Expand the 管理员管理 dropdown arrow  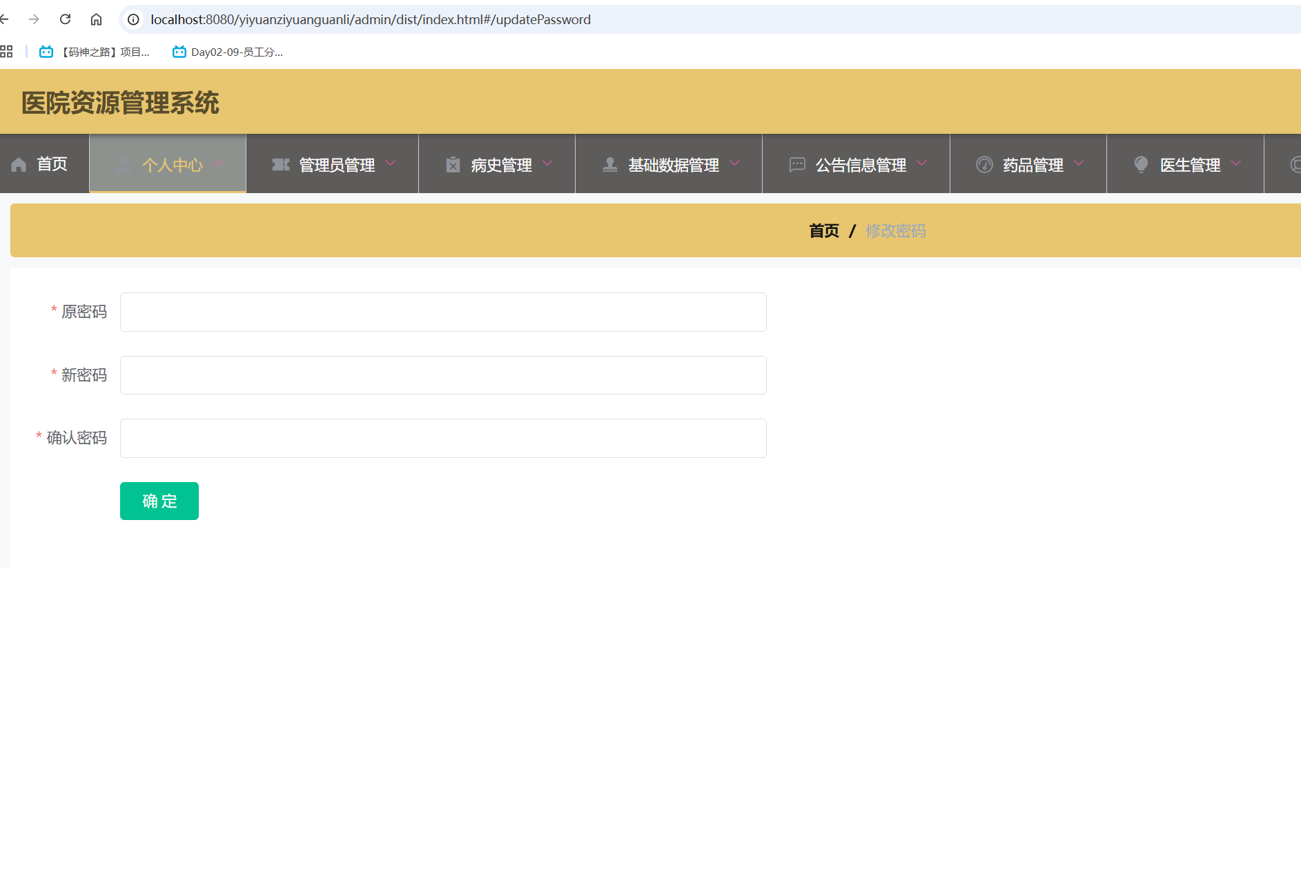point(390,163)
